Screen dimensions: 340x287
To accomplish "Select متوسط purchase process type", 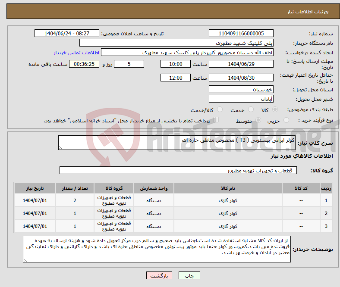I will [x=258, y=121].
